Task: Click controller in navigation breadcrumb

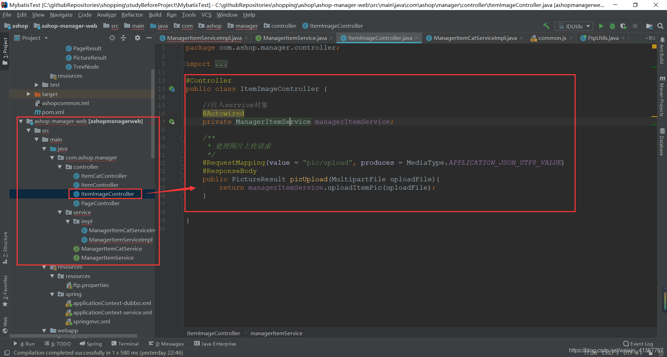Action: (x=283, y=26)
